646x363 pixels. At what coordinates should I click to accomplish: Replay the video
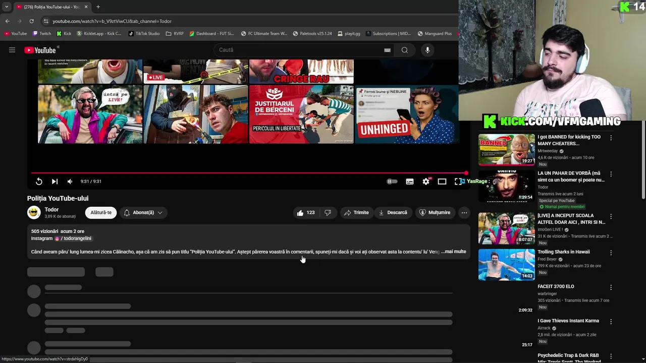coord(39,181)
